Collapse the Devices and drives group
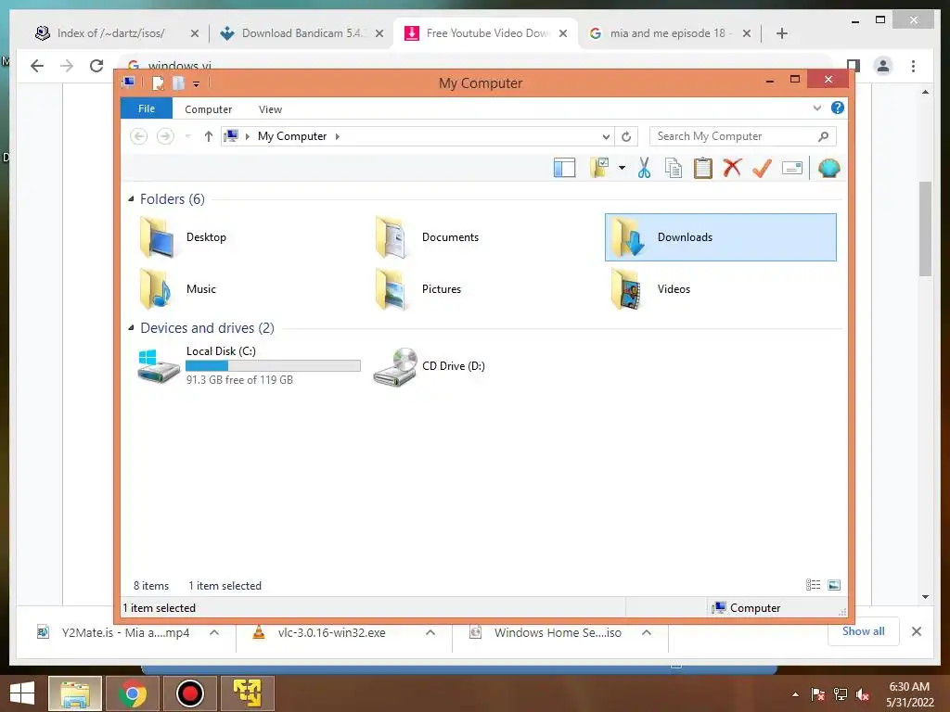 (131, 327)
